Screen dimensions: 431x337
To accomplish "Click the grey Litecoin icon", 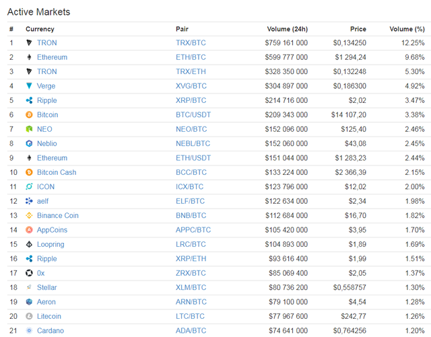I will coord(29,316).
